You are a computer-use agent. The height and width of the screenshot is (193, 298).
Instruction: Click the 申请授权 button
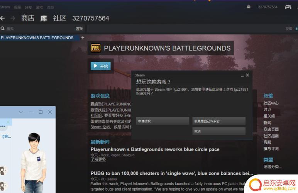pos(163,121)
